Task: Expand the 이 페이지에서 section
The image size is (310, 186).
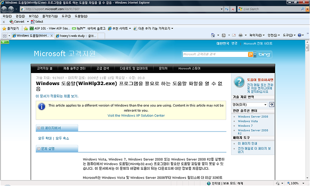Action: pos(39,128)
